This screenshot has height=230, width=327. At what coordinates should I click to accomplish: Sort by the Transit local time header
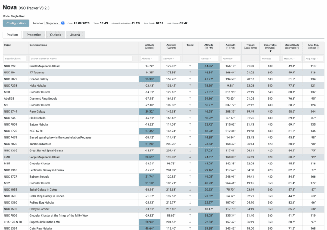point(250,46)
